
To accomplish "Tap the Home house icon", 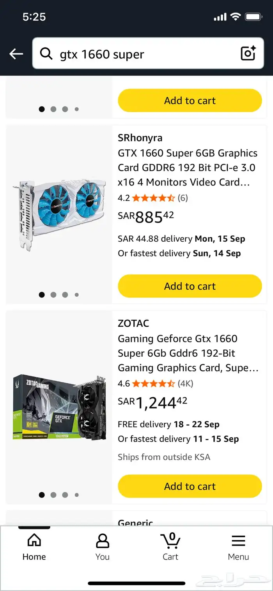I will pos(34,541).
